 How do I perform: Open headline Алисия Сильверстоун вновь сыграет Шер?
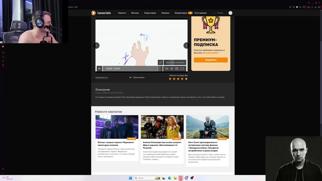pyautogui.click(x=162, y=145)
